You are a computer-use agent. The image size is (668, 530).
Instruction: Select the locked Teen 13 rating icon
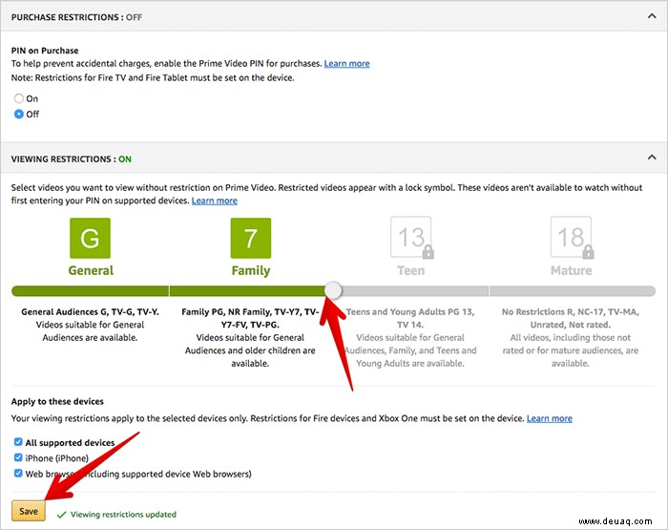410,237
